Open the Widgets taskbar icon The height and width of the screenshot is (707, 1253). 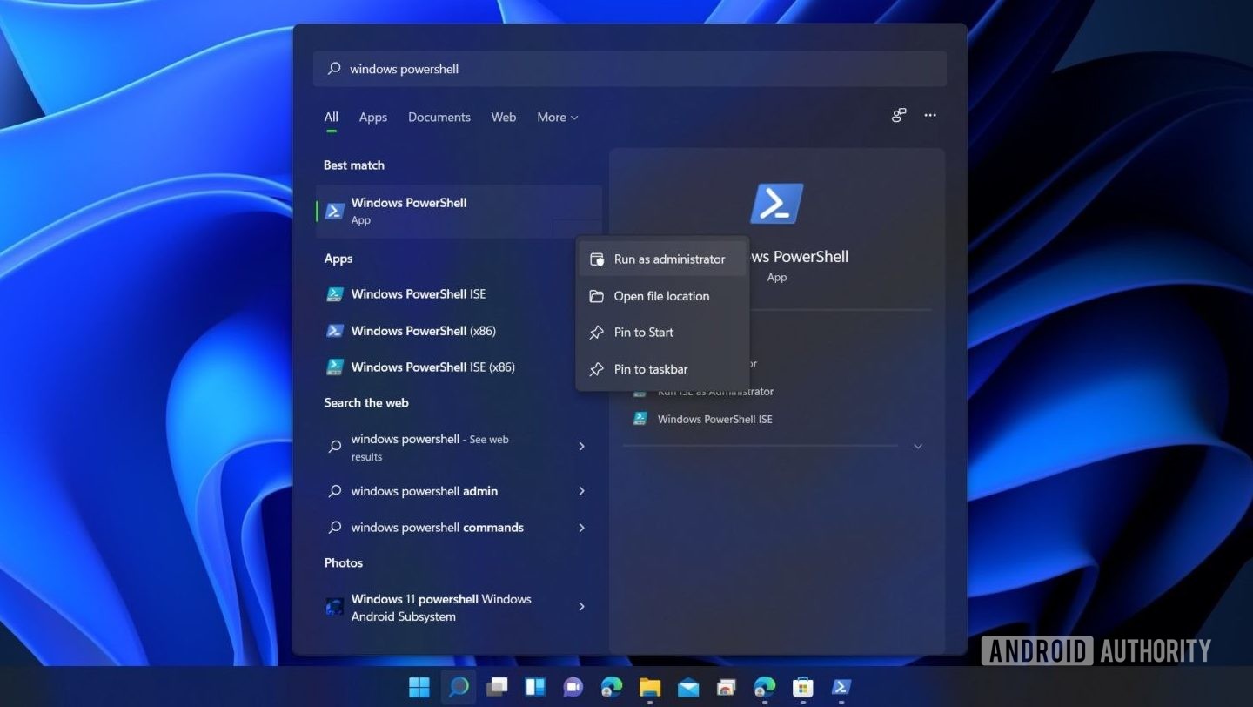(x=535, y=687)
